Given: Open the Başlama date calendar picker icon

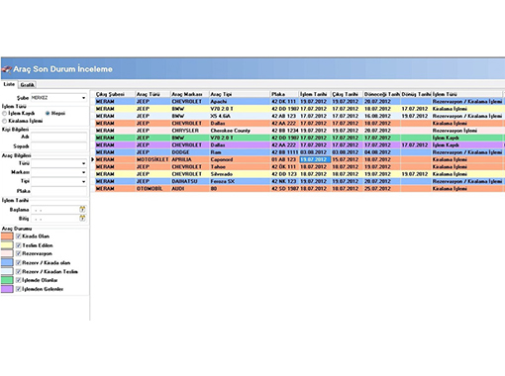Looking at the screenshot, I should click(82, 209).
